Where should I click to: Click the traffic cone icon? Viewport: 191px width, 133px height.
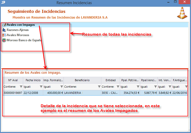(x=182, y=13)
